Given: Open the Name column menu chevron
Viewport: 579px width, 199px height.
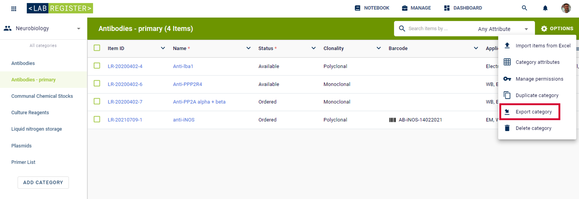Looking at the screenshot, I should [248, 48].
